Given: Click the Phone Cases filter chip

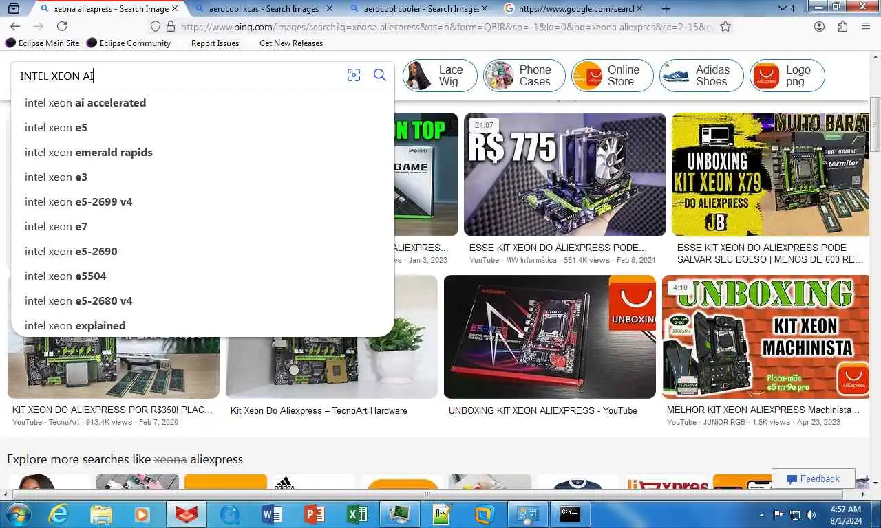Looking at the screenshot, I should pyautogui.click(x=524, y=76).
